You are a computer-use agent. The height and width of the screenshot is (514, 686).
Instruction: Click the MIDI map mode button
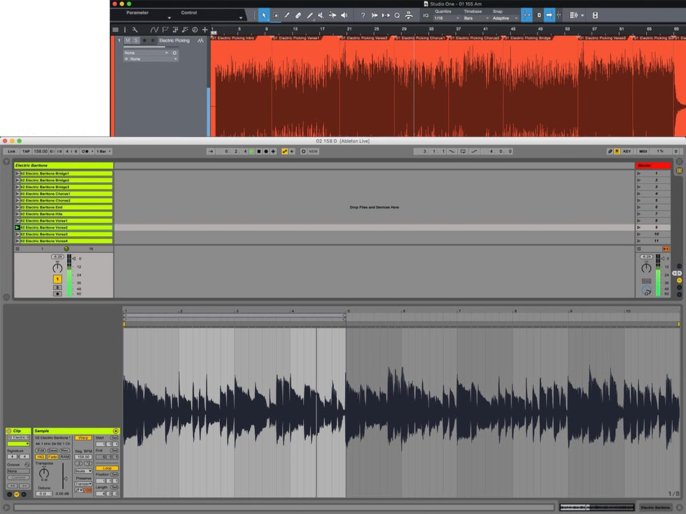coord(643,151)
